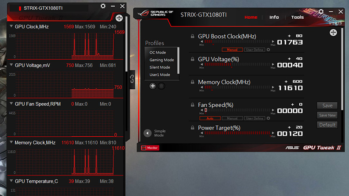Image resolution: width=349 pixels, height=196 pixels.
Task: Click monitor window vertical scrollbar
Action: pyautogui.click(x=127, y=44)
